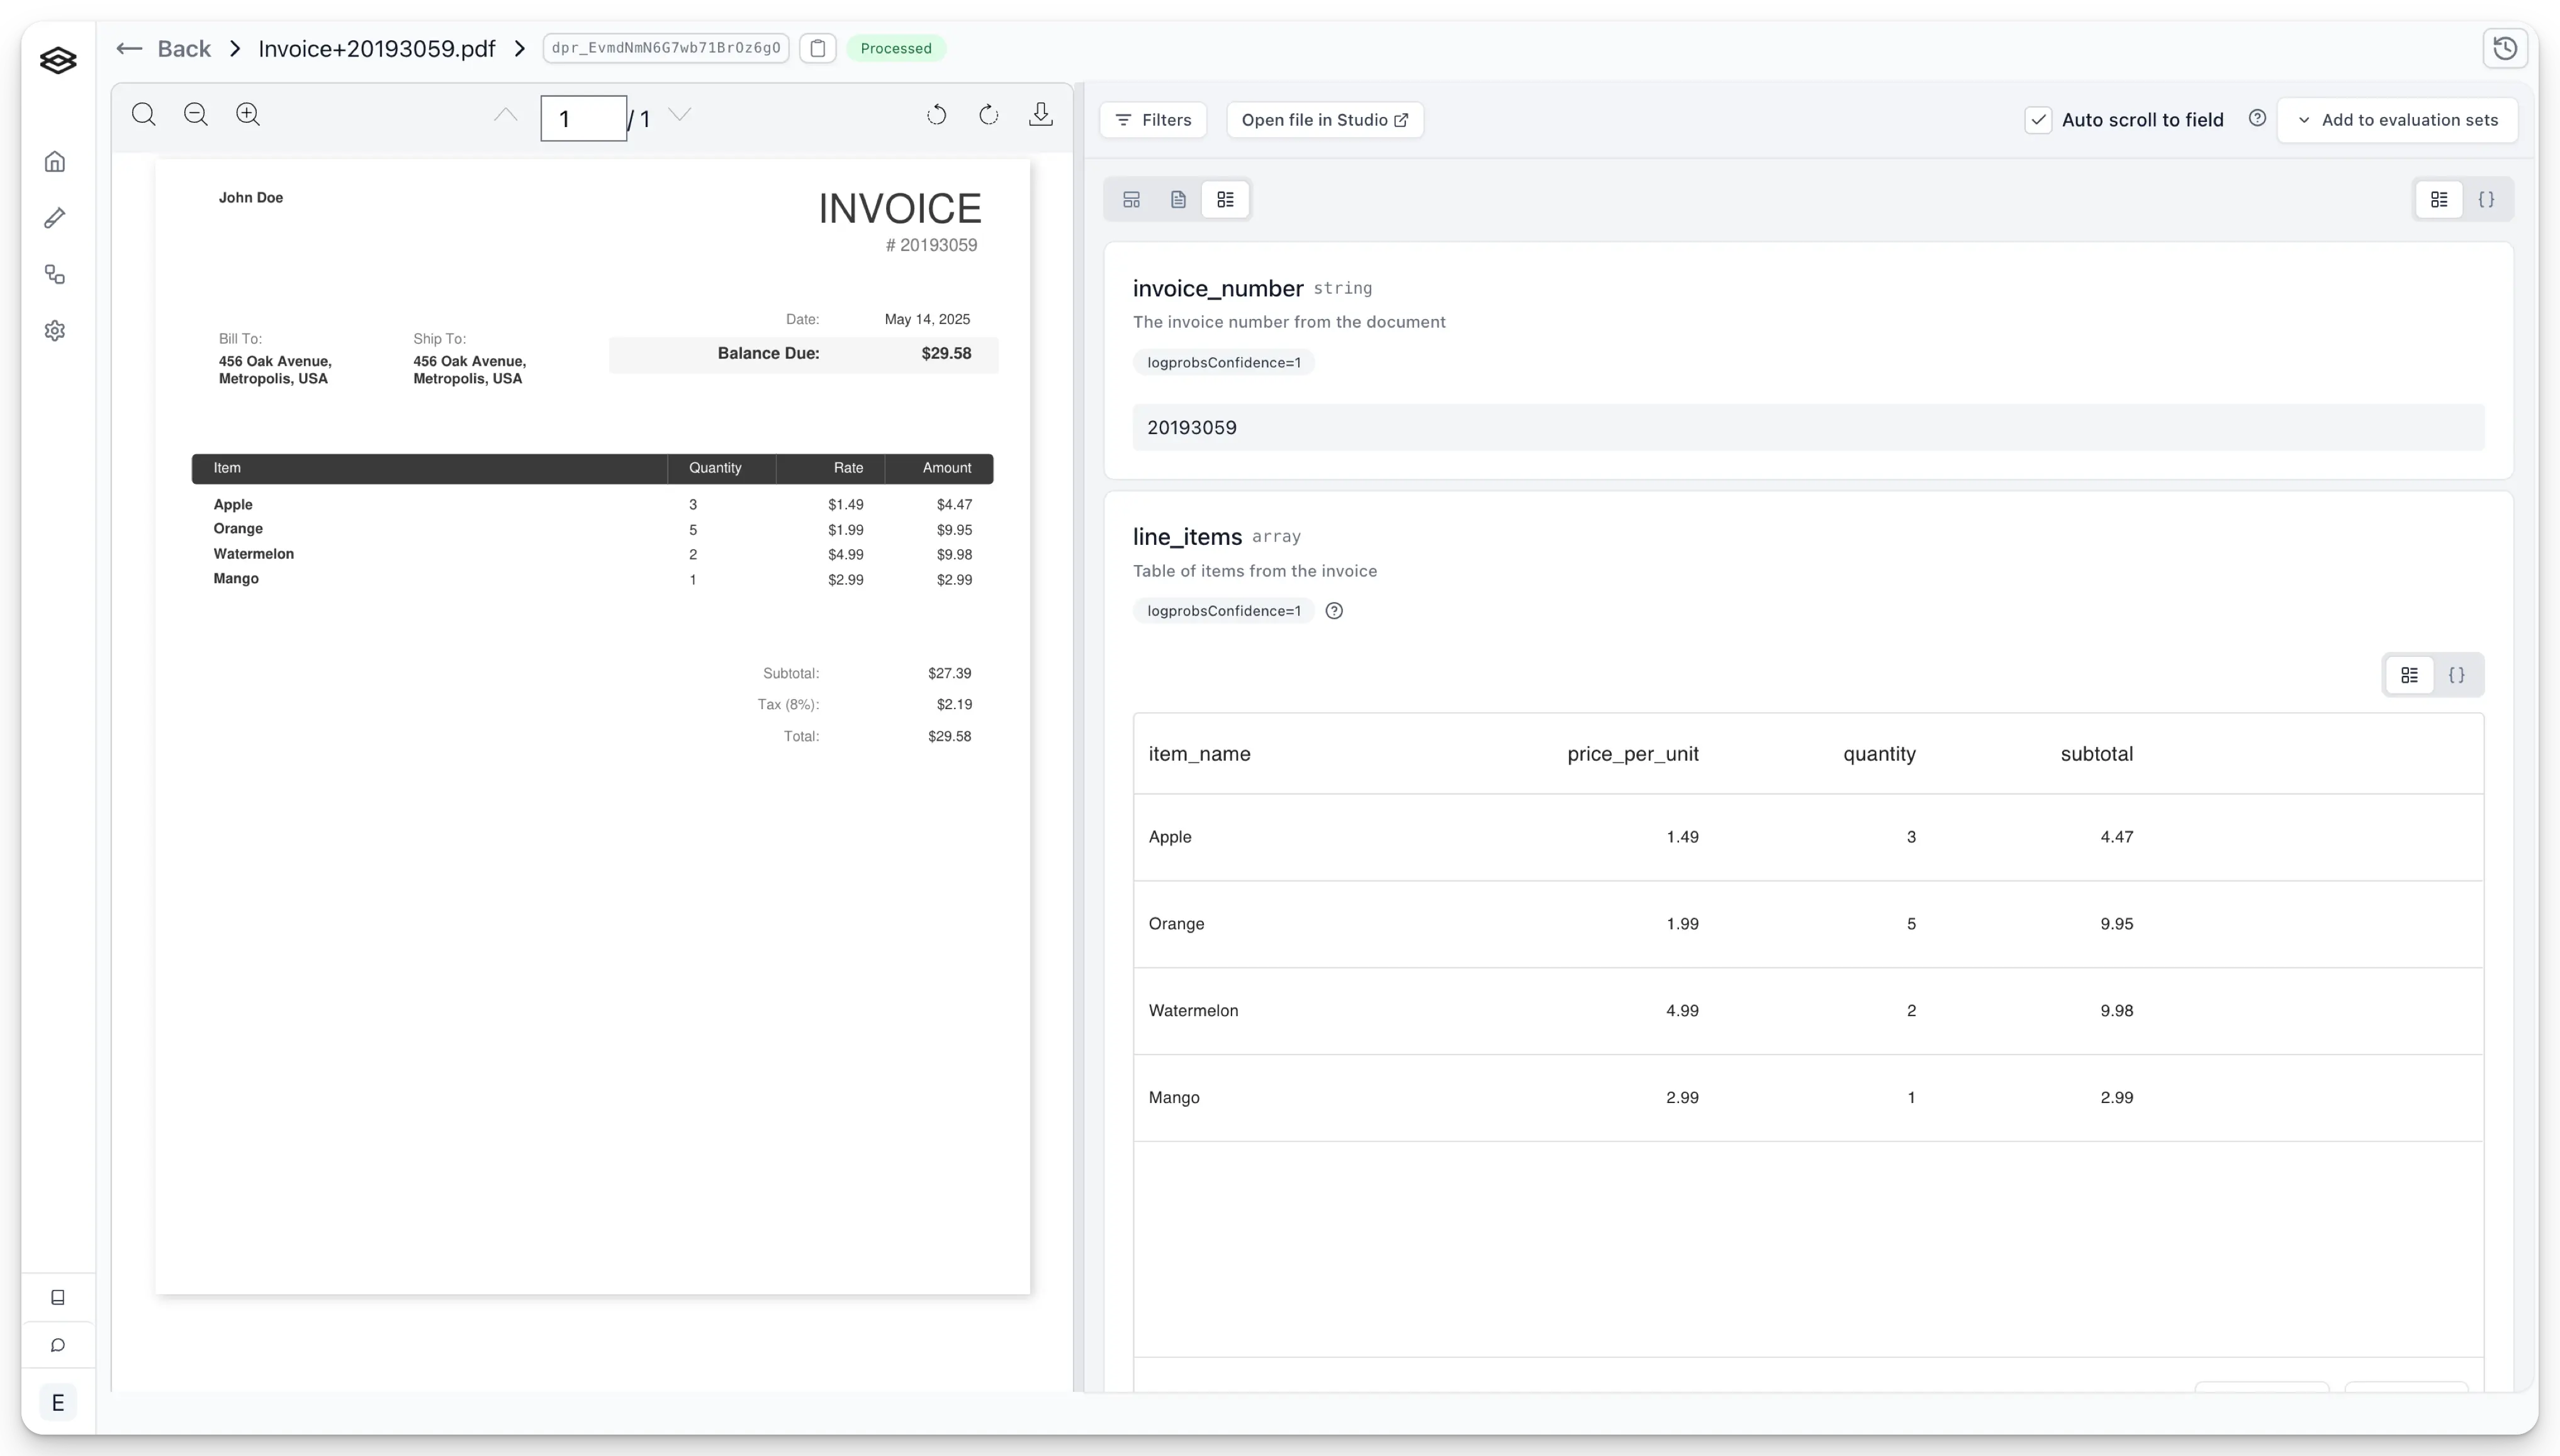Toggle the Auto scroll to field checkbox

click(x=2038, y=120)
